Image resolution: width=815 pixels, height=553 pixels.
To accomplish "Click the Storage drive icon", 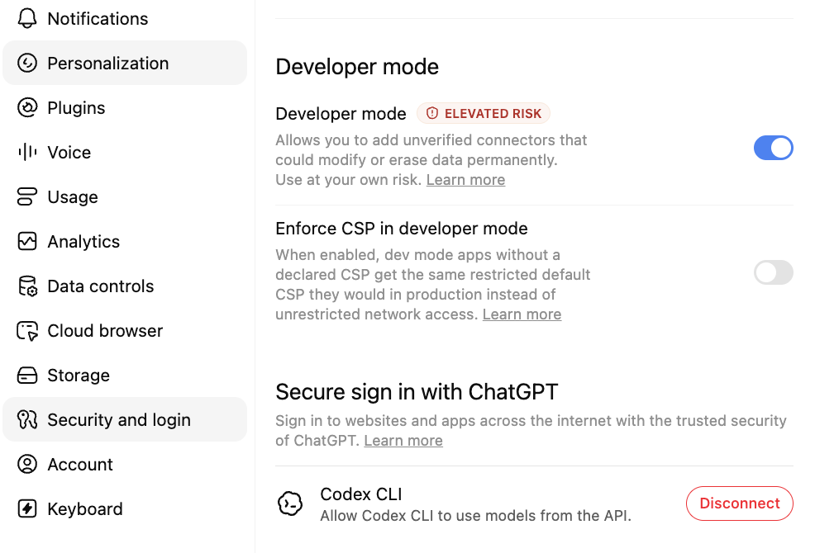I will click(x=27, y=376).
